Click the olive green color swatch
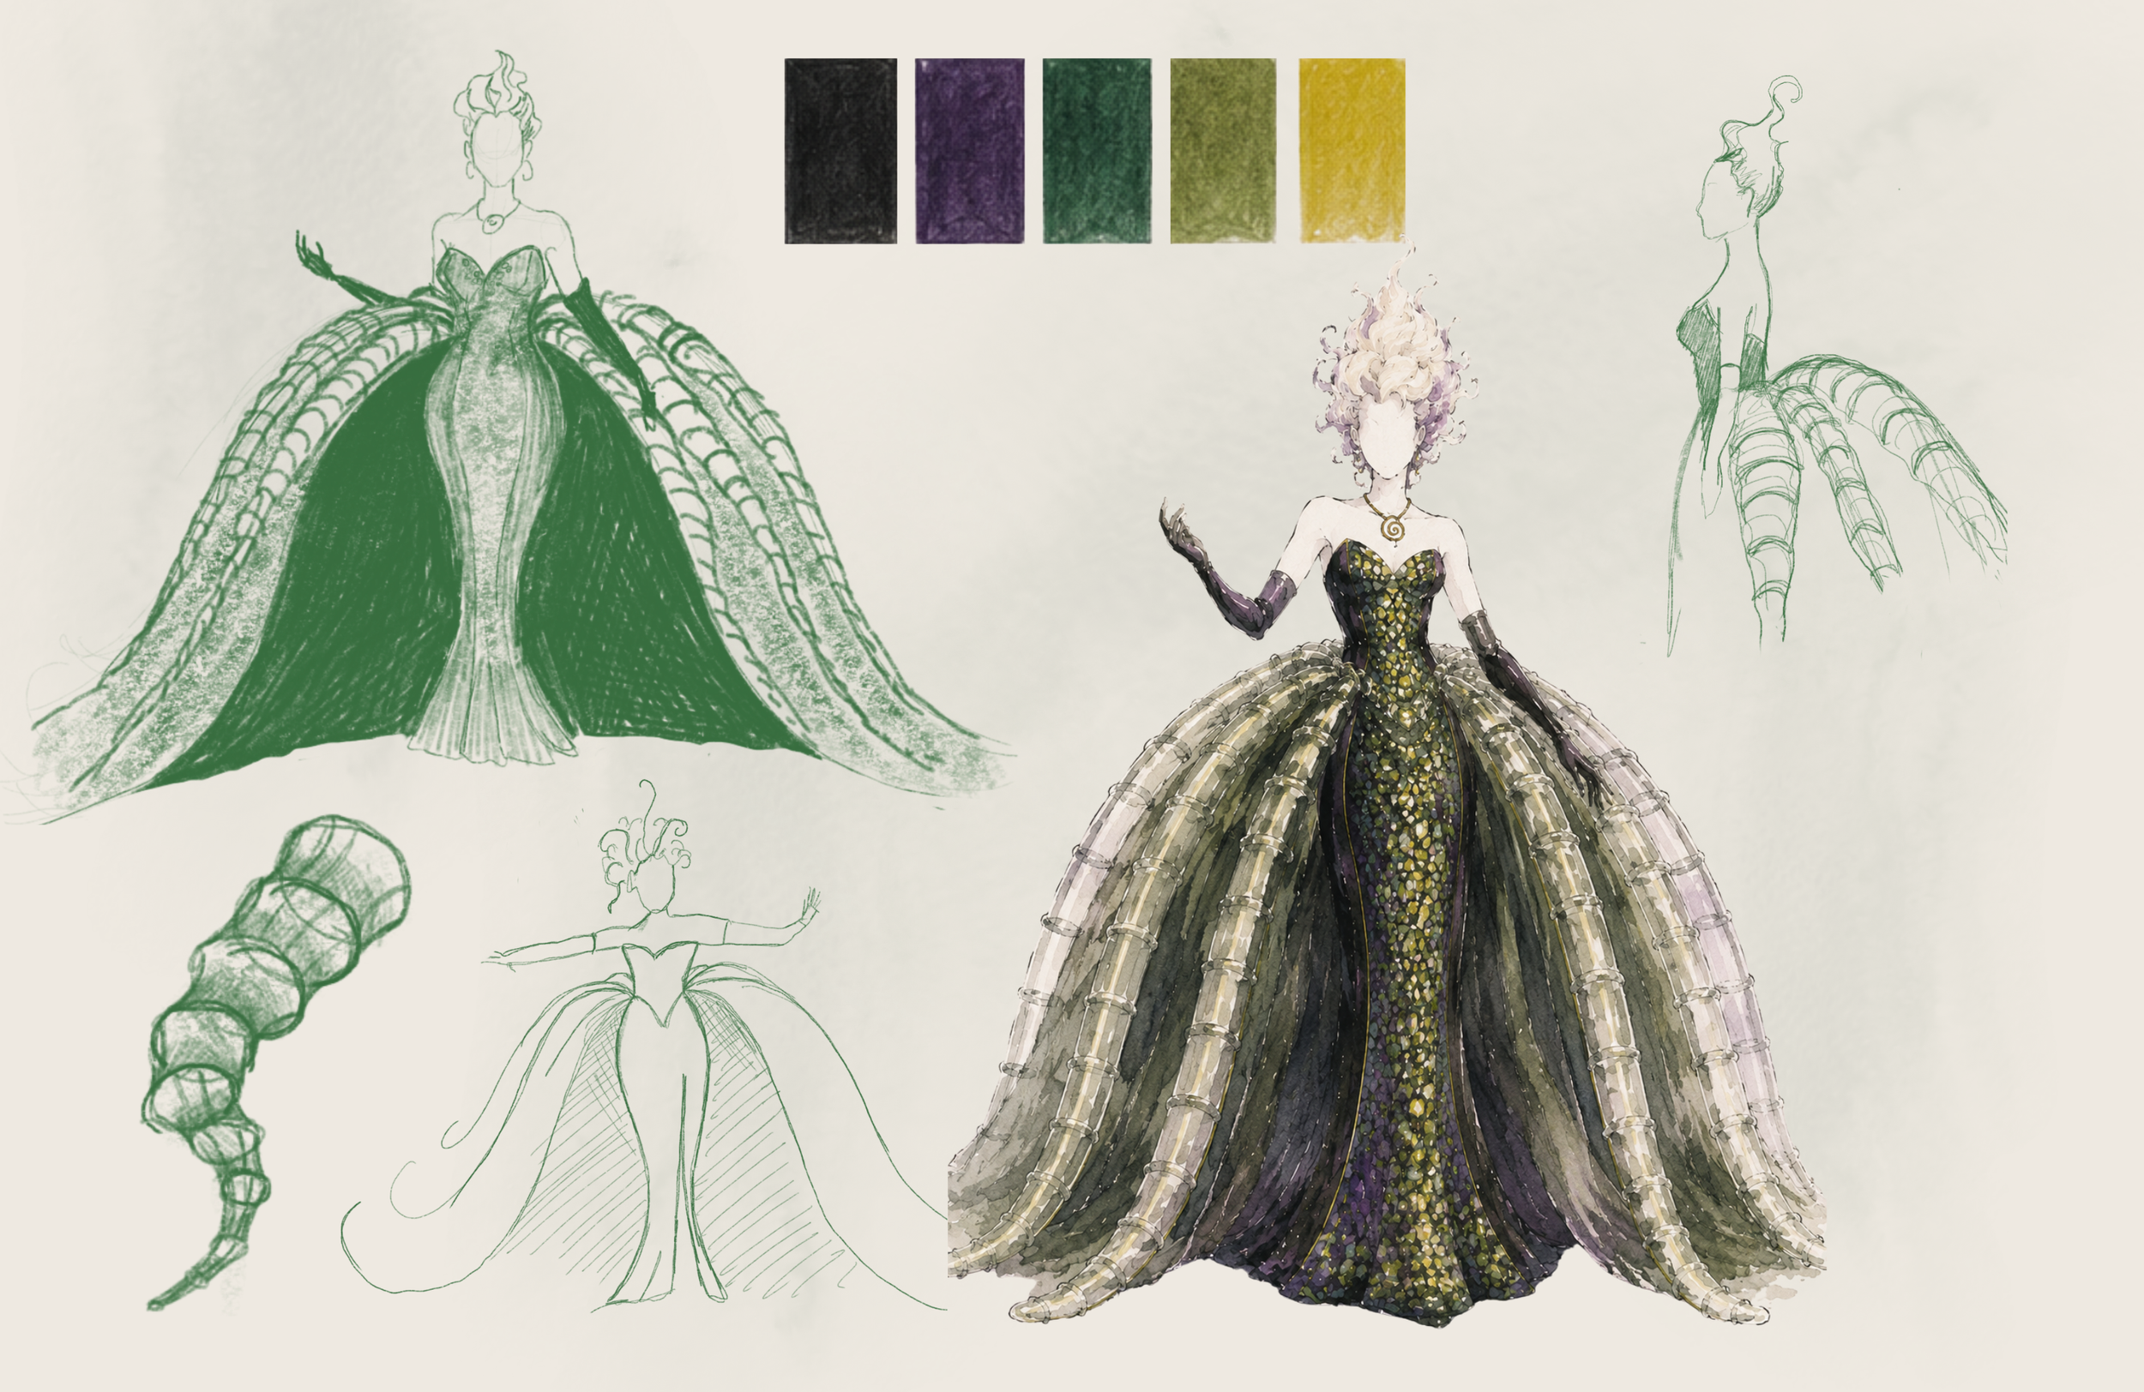Image resolution: width=2144 pixels, height=1392 pixels. tap(1223, 151)
